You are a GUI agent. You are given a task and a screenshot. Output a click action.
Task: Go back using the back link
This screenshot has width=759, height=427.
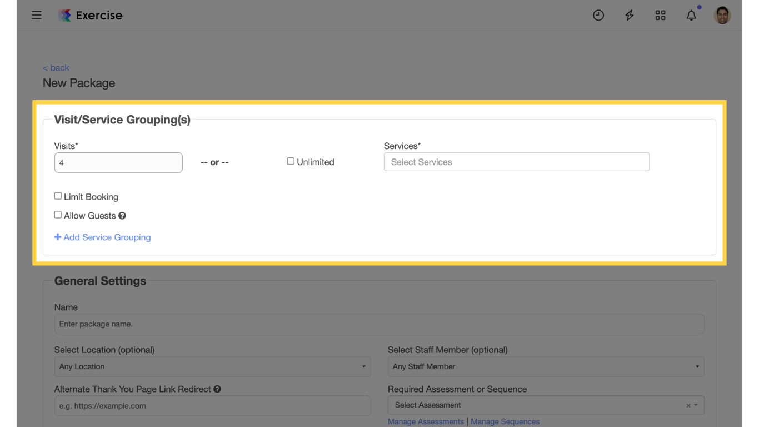[56, 68]
